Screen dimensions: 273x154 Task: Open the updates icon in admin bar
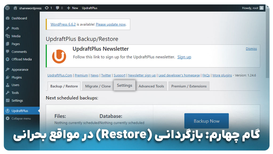(x=47, y=8)
